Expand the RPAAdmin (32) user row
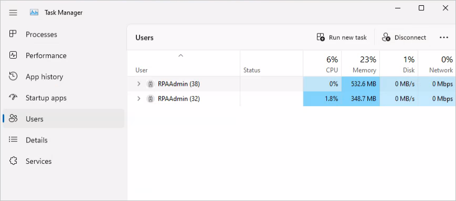 pyautogui.click(x=139, y=99)
